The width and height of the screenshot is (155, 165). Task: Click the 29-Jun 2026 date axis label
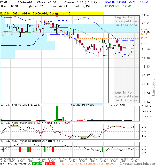pos(52,160)
